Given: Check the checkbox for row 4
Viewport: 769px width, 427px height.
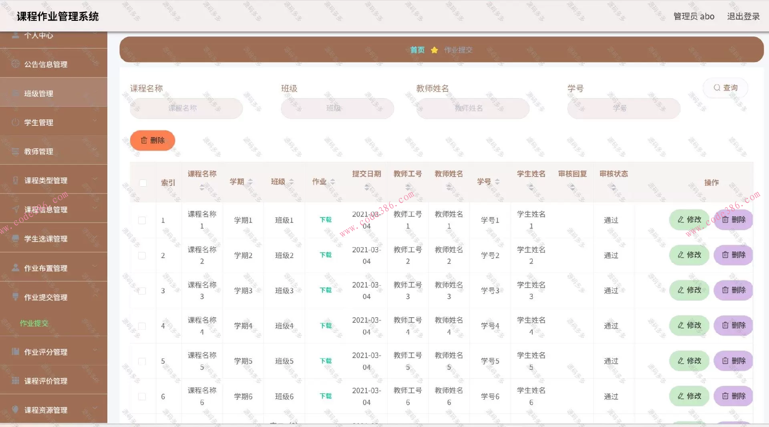Looking at the screenshot, I should 142,326.
